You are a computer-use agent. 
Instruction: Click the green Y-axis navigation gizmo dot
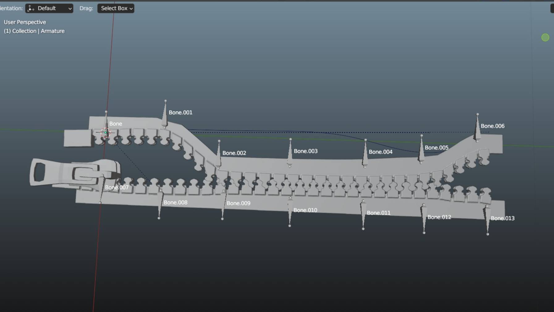545,37
